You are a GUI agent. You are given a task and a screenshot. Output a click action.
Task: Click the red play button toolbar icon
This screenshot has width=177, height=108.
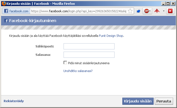click(170, 11)
